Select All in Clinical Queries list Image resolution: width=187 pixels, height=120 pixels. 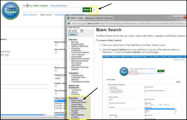tap(60, 101)
